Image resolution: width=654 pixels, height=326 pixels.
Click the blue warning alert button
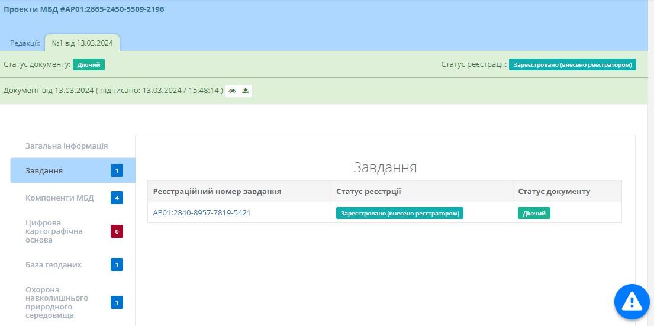tap(632, 302)
